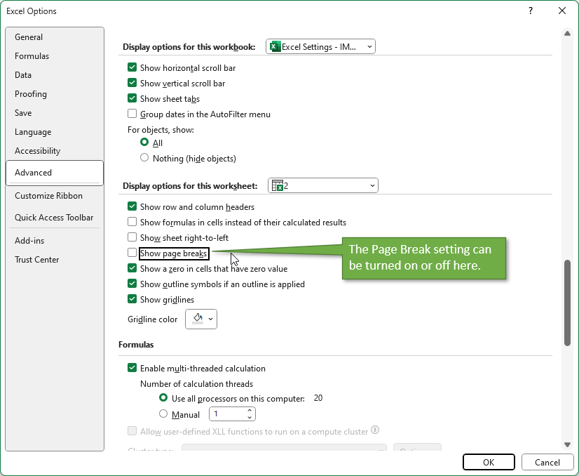Click Cancel to dismiss options

pos(547,462)
